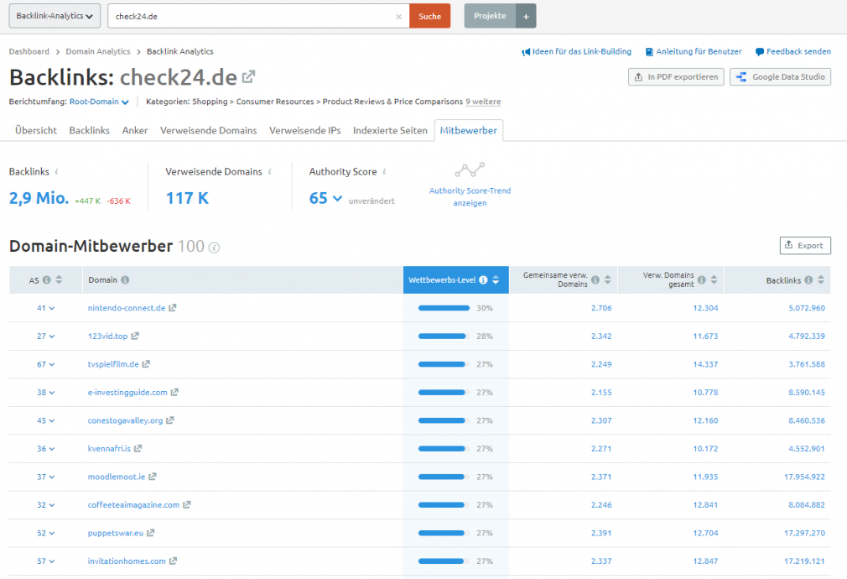Open the Backlink-Analytics dropdown
This screenshot has width=847, height=579.
point(55,16)
